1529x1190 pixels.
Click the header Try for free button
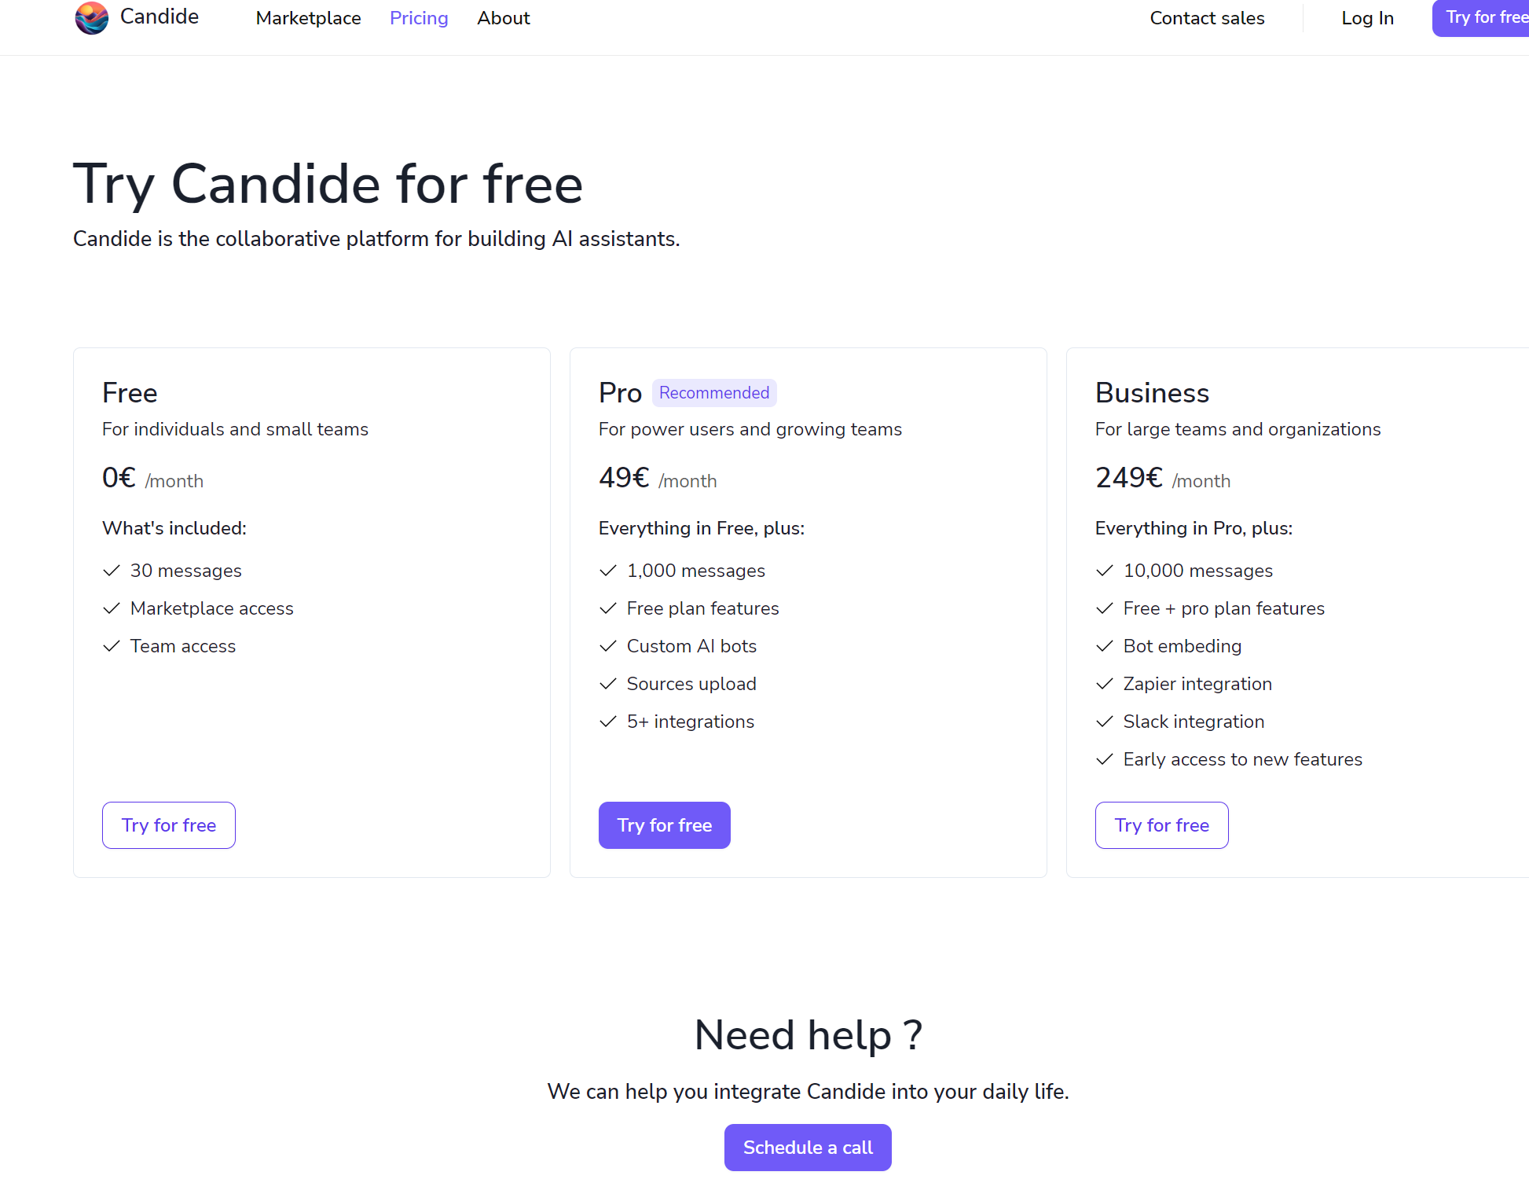(x=1481, y=18)
